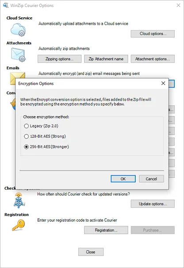Open the Registration dialog
This screenshot has height=268, width=184.
(106, 230)
